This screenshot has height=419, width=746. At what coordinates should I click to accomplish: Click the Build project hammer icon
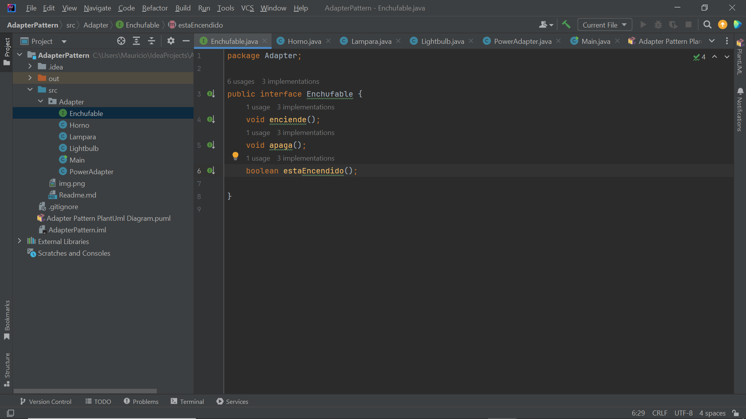566,25
